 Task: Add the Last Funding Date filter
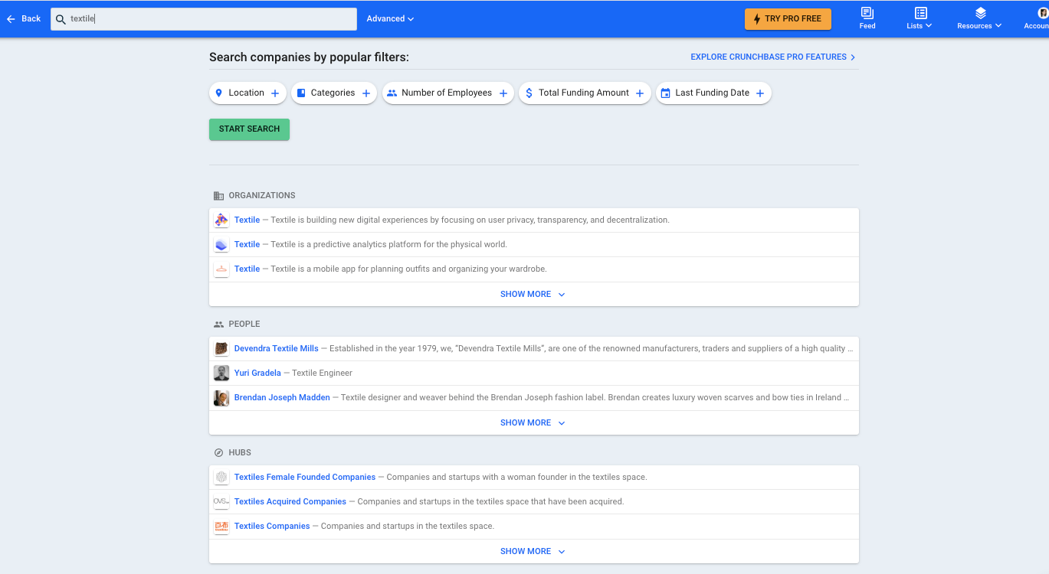tap(713, 93)
